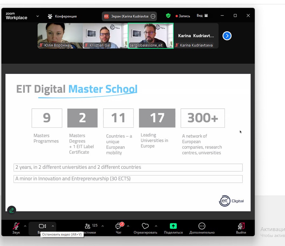The image size is (285, 246).
Task: Click the chat unread badge showing 2
Action: (122, 224)
